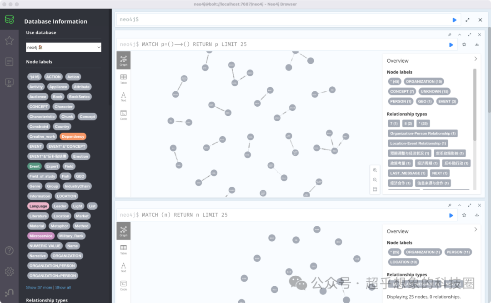Viewport: 491px width, 303px height.
Task: Click UNKNOWN (15) label in first Overview
Action: point(434,91)
